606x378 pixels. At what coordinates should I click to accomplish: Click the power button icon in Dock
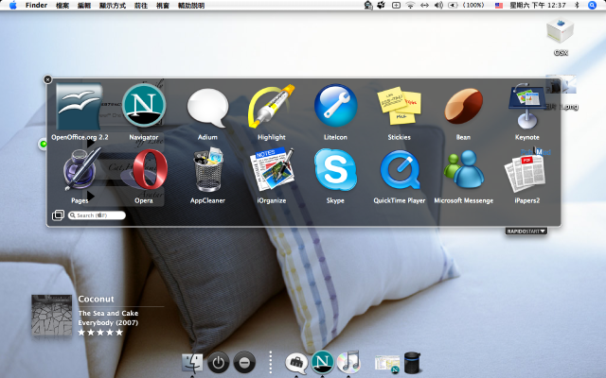219,363
